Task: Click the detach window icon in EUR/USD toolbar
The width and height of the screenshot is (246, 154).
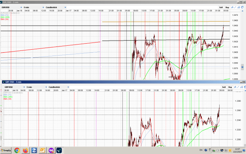Action: 242,7
